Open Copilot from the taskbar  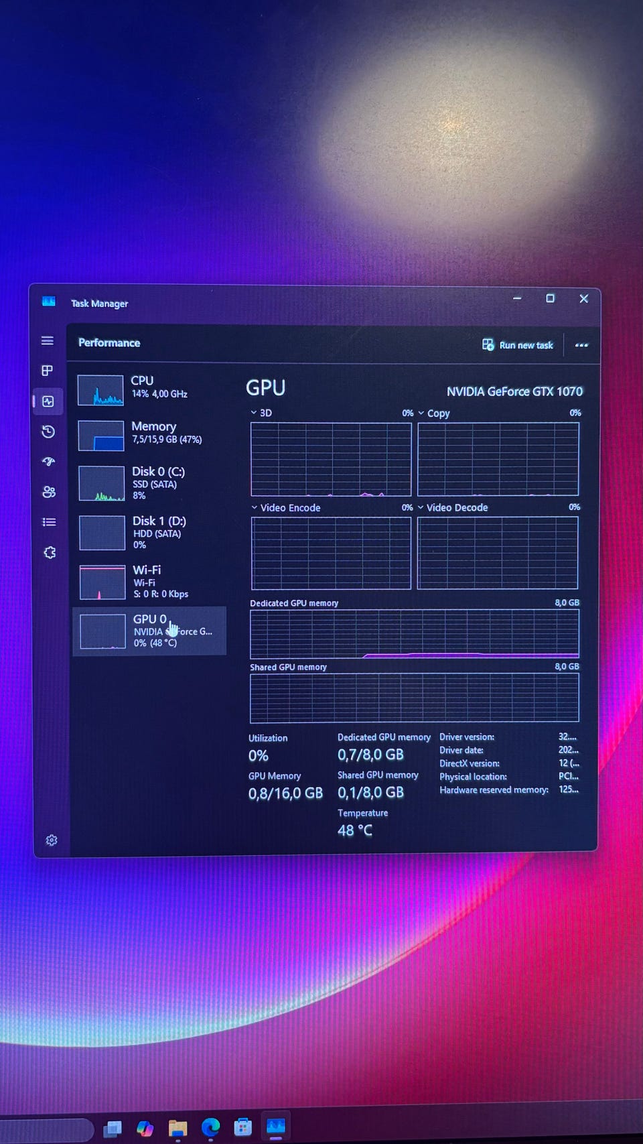(145, 1129)
